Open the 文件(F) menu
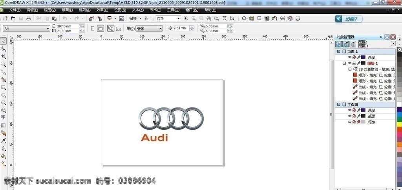Screen dimensions: 402x190 [x=15, y=10]
